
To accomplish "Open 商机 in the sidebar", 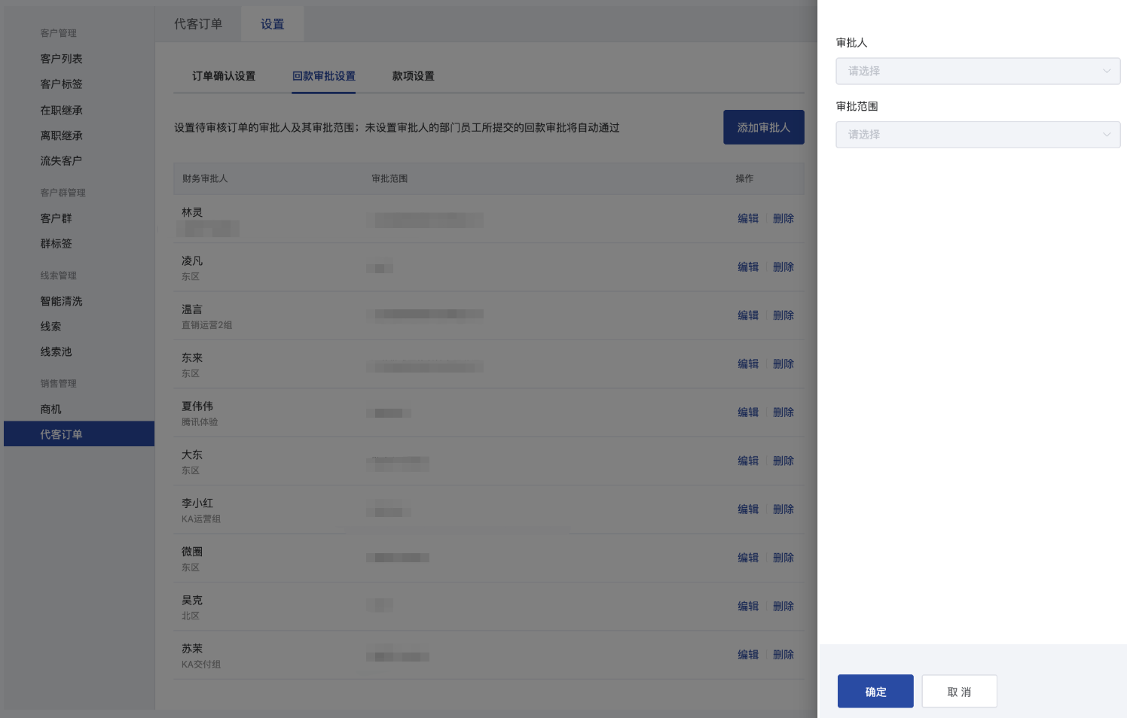I will (50, 409).
